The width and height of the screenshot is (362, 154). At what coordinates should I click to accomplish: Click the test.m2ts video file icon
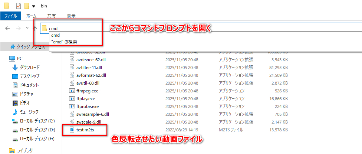[x=72, y=130]
